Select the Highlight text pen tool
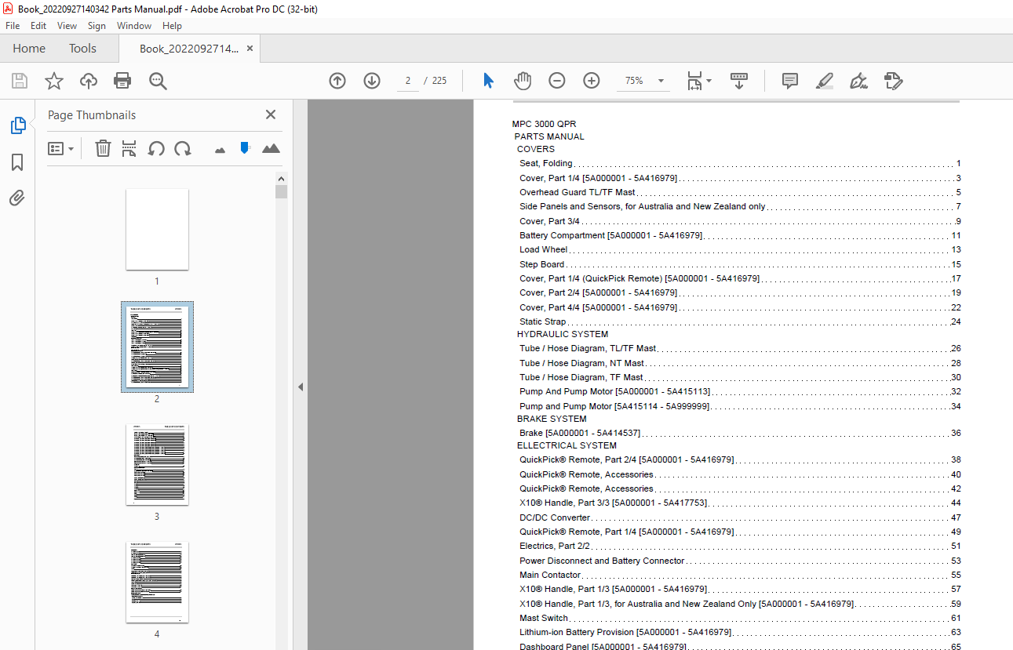This screenshot has height=650, width=1013. 825,81
